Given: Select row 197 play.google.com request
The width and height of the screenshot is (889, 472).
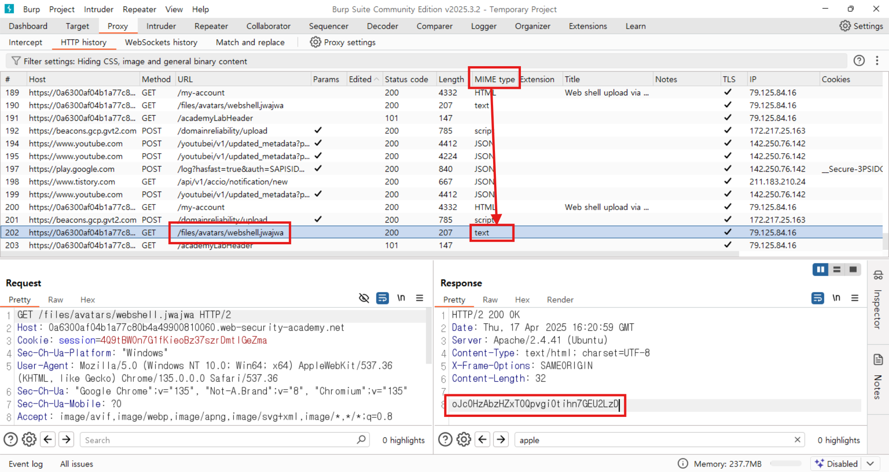Looking at the screenshot, I should [442, 169].
